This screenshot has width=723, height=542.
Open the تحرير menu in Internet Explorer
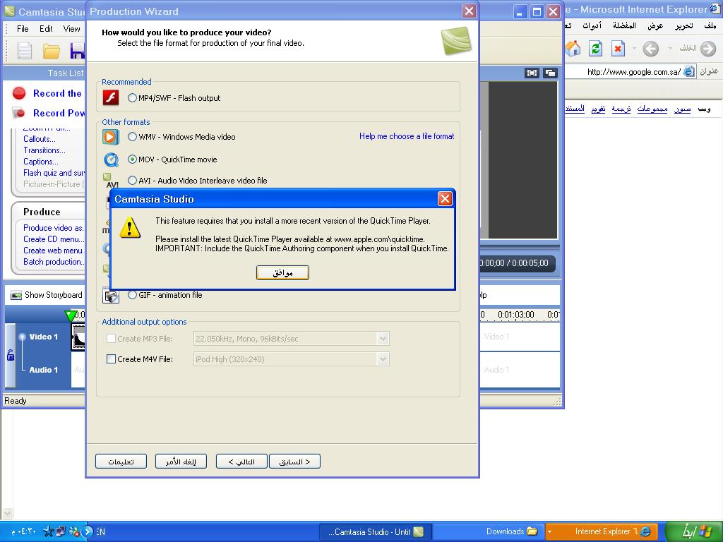pos(683,25)
